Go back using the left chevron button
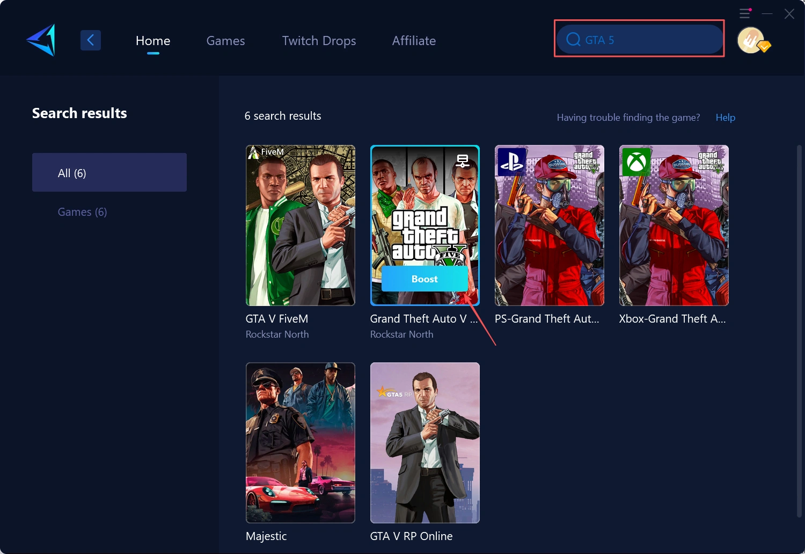 [91, 40]
